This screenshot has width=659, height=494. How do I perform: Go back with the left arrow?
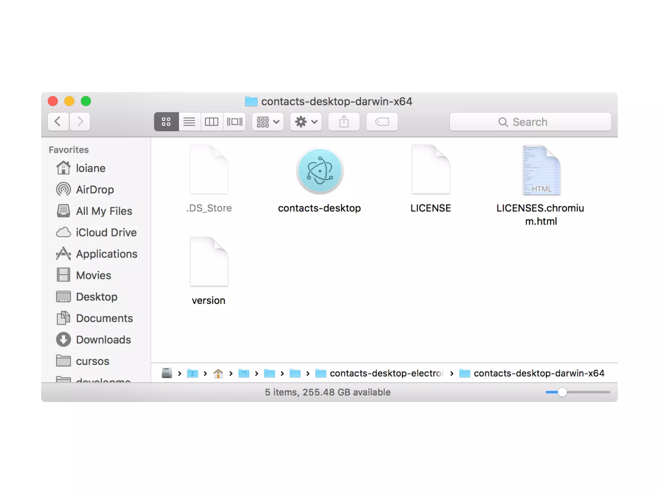pyautogui.click(x=58, y=122)
